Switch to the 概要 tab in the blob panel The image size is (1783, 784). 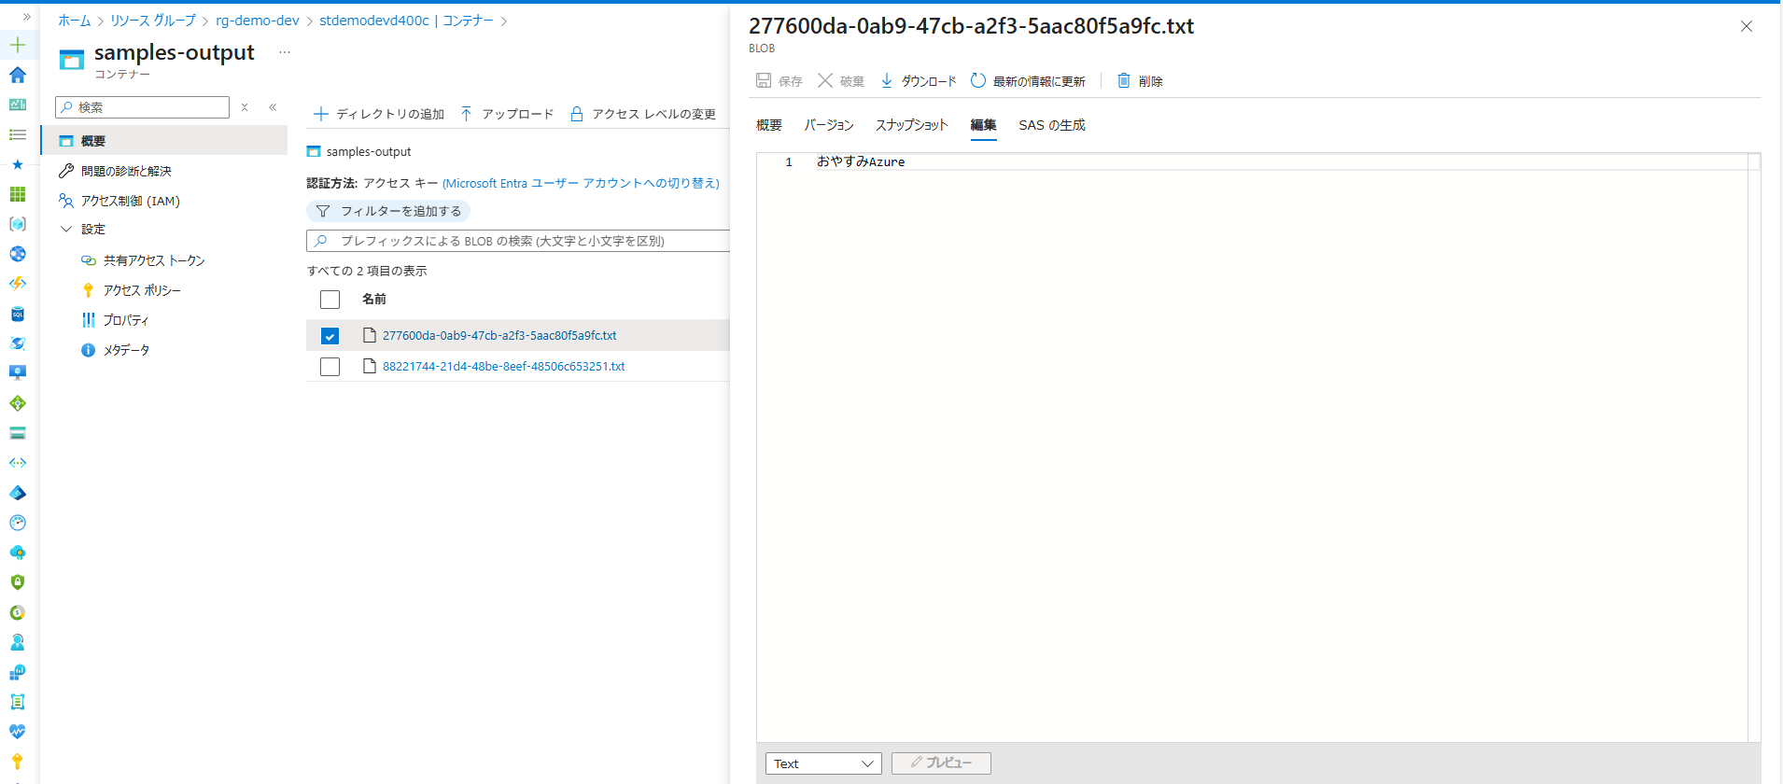pyautogui.click(x=769, y=125)
